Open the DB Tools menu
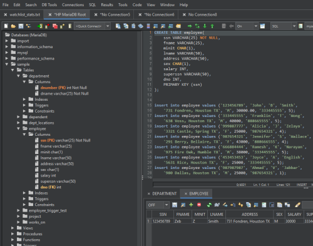Image resolution: width=313 pixels, height=246 pixels. 49,5
